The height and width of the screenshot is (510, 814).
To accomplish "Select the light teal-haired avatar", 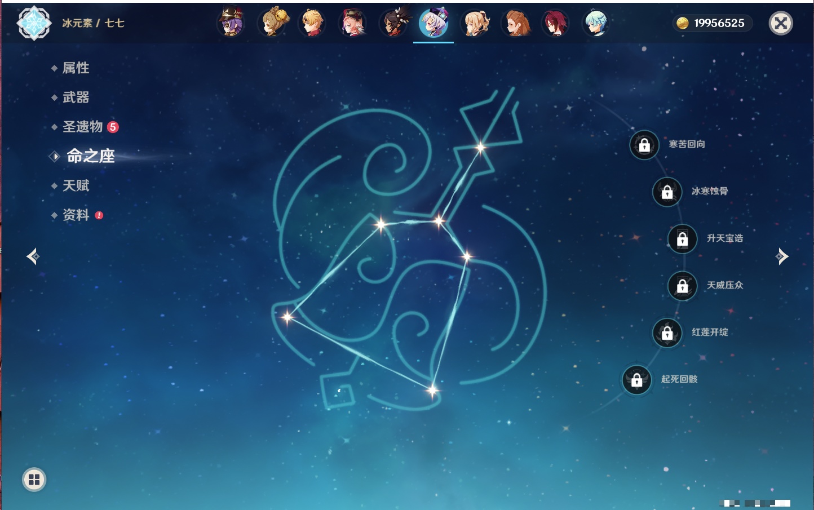I will point(596,23).
